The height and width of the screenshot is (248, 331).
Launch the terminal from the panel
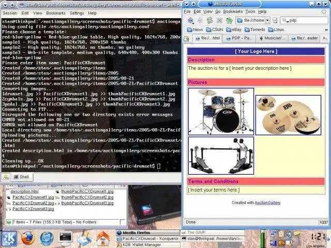click(66, 239)
